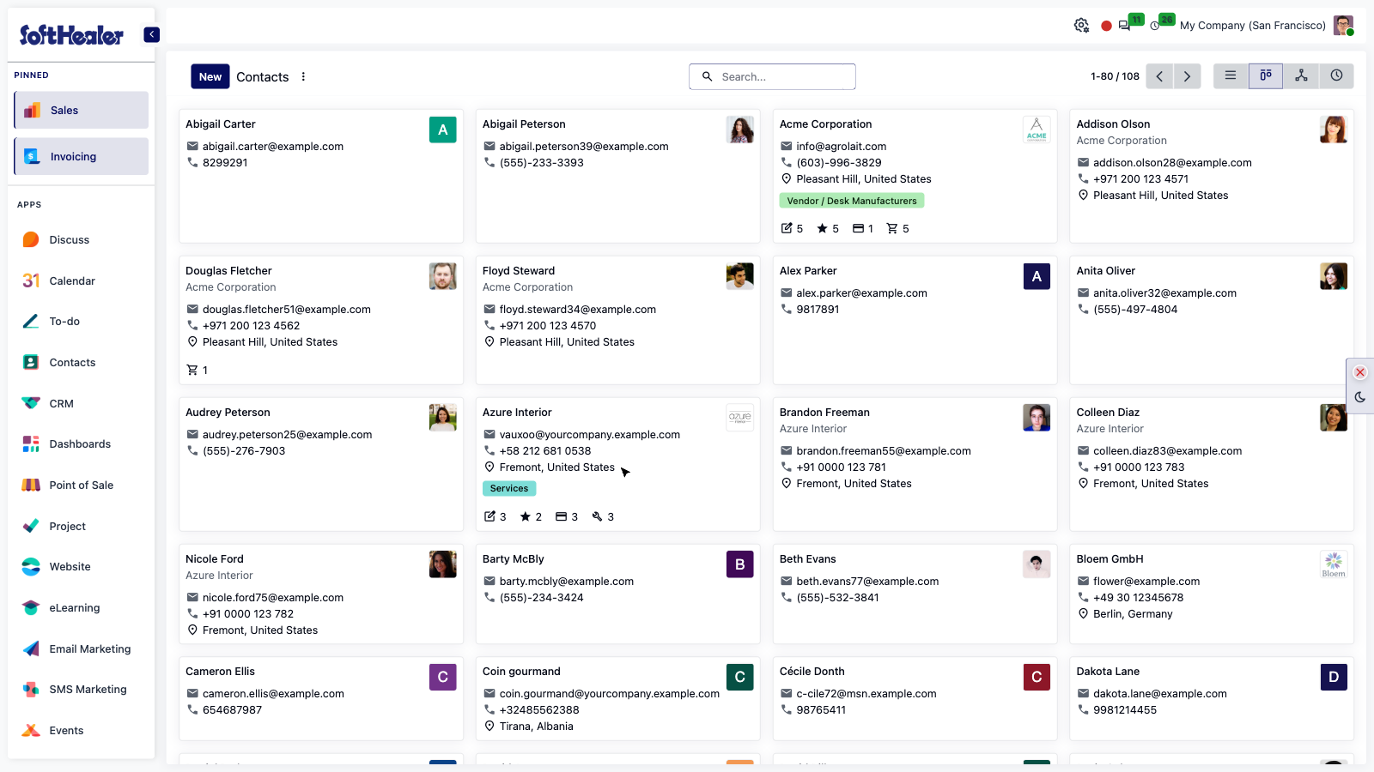The width and height of the screenshot is (1374, 772).
Task: Collapse the sidebar with arrow toggle
Action: [x=151, y=34]
